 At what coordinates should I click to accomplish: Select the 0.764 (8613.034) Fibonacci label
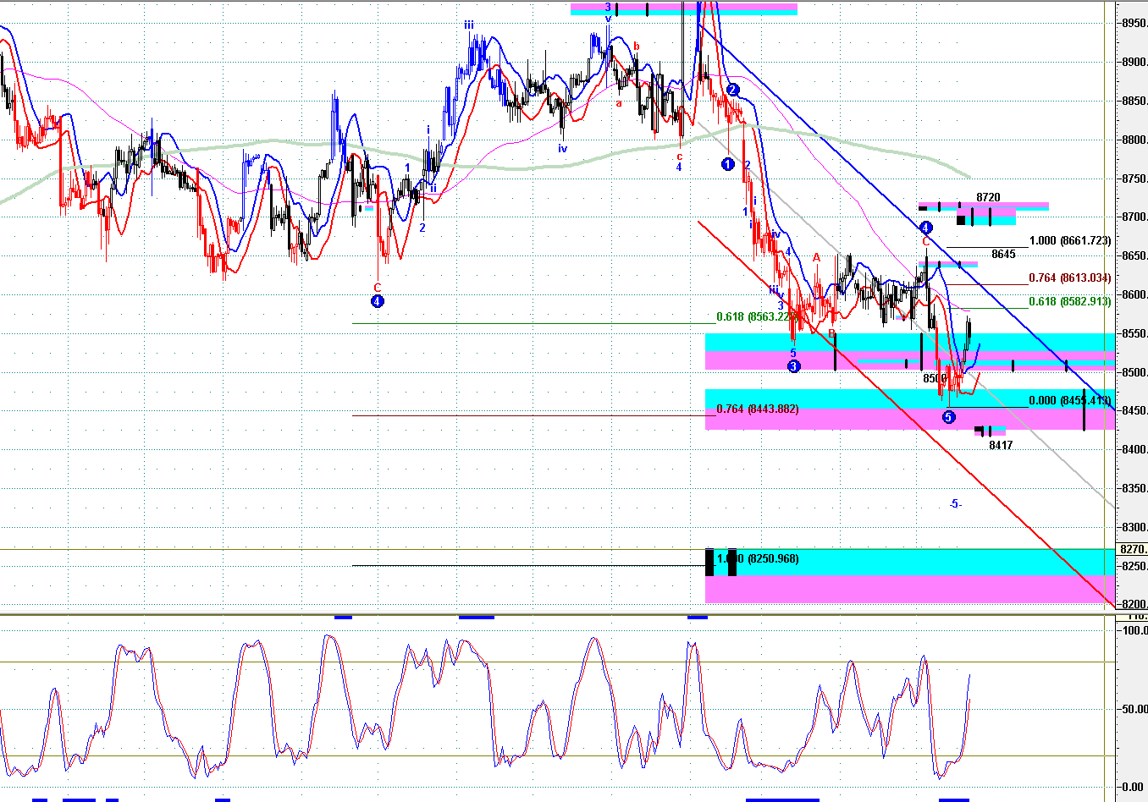[1070, 278]
